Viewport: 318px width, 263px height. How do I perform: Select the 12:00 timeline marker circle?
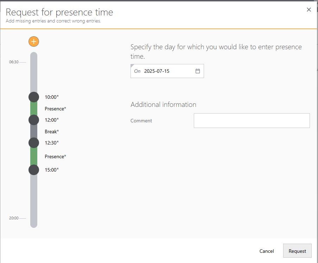tap(34, 120)
